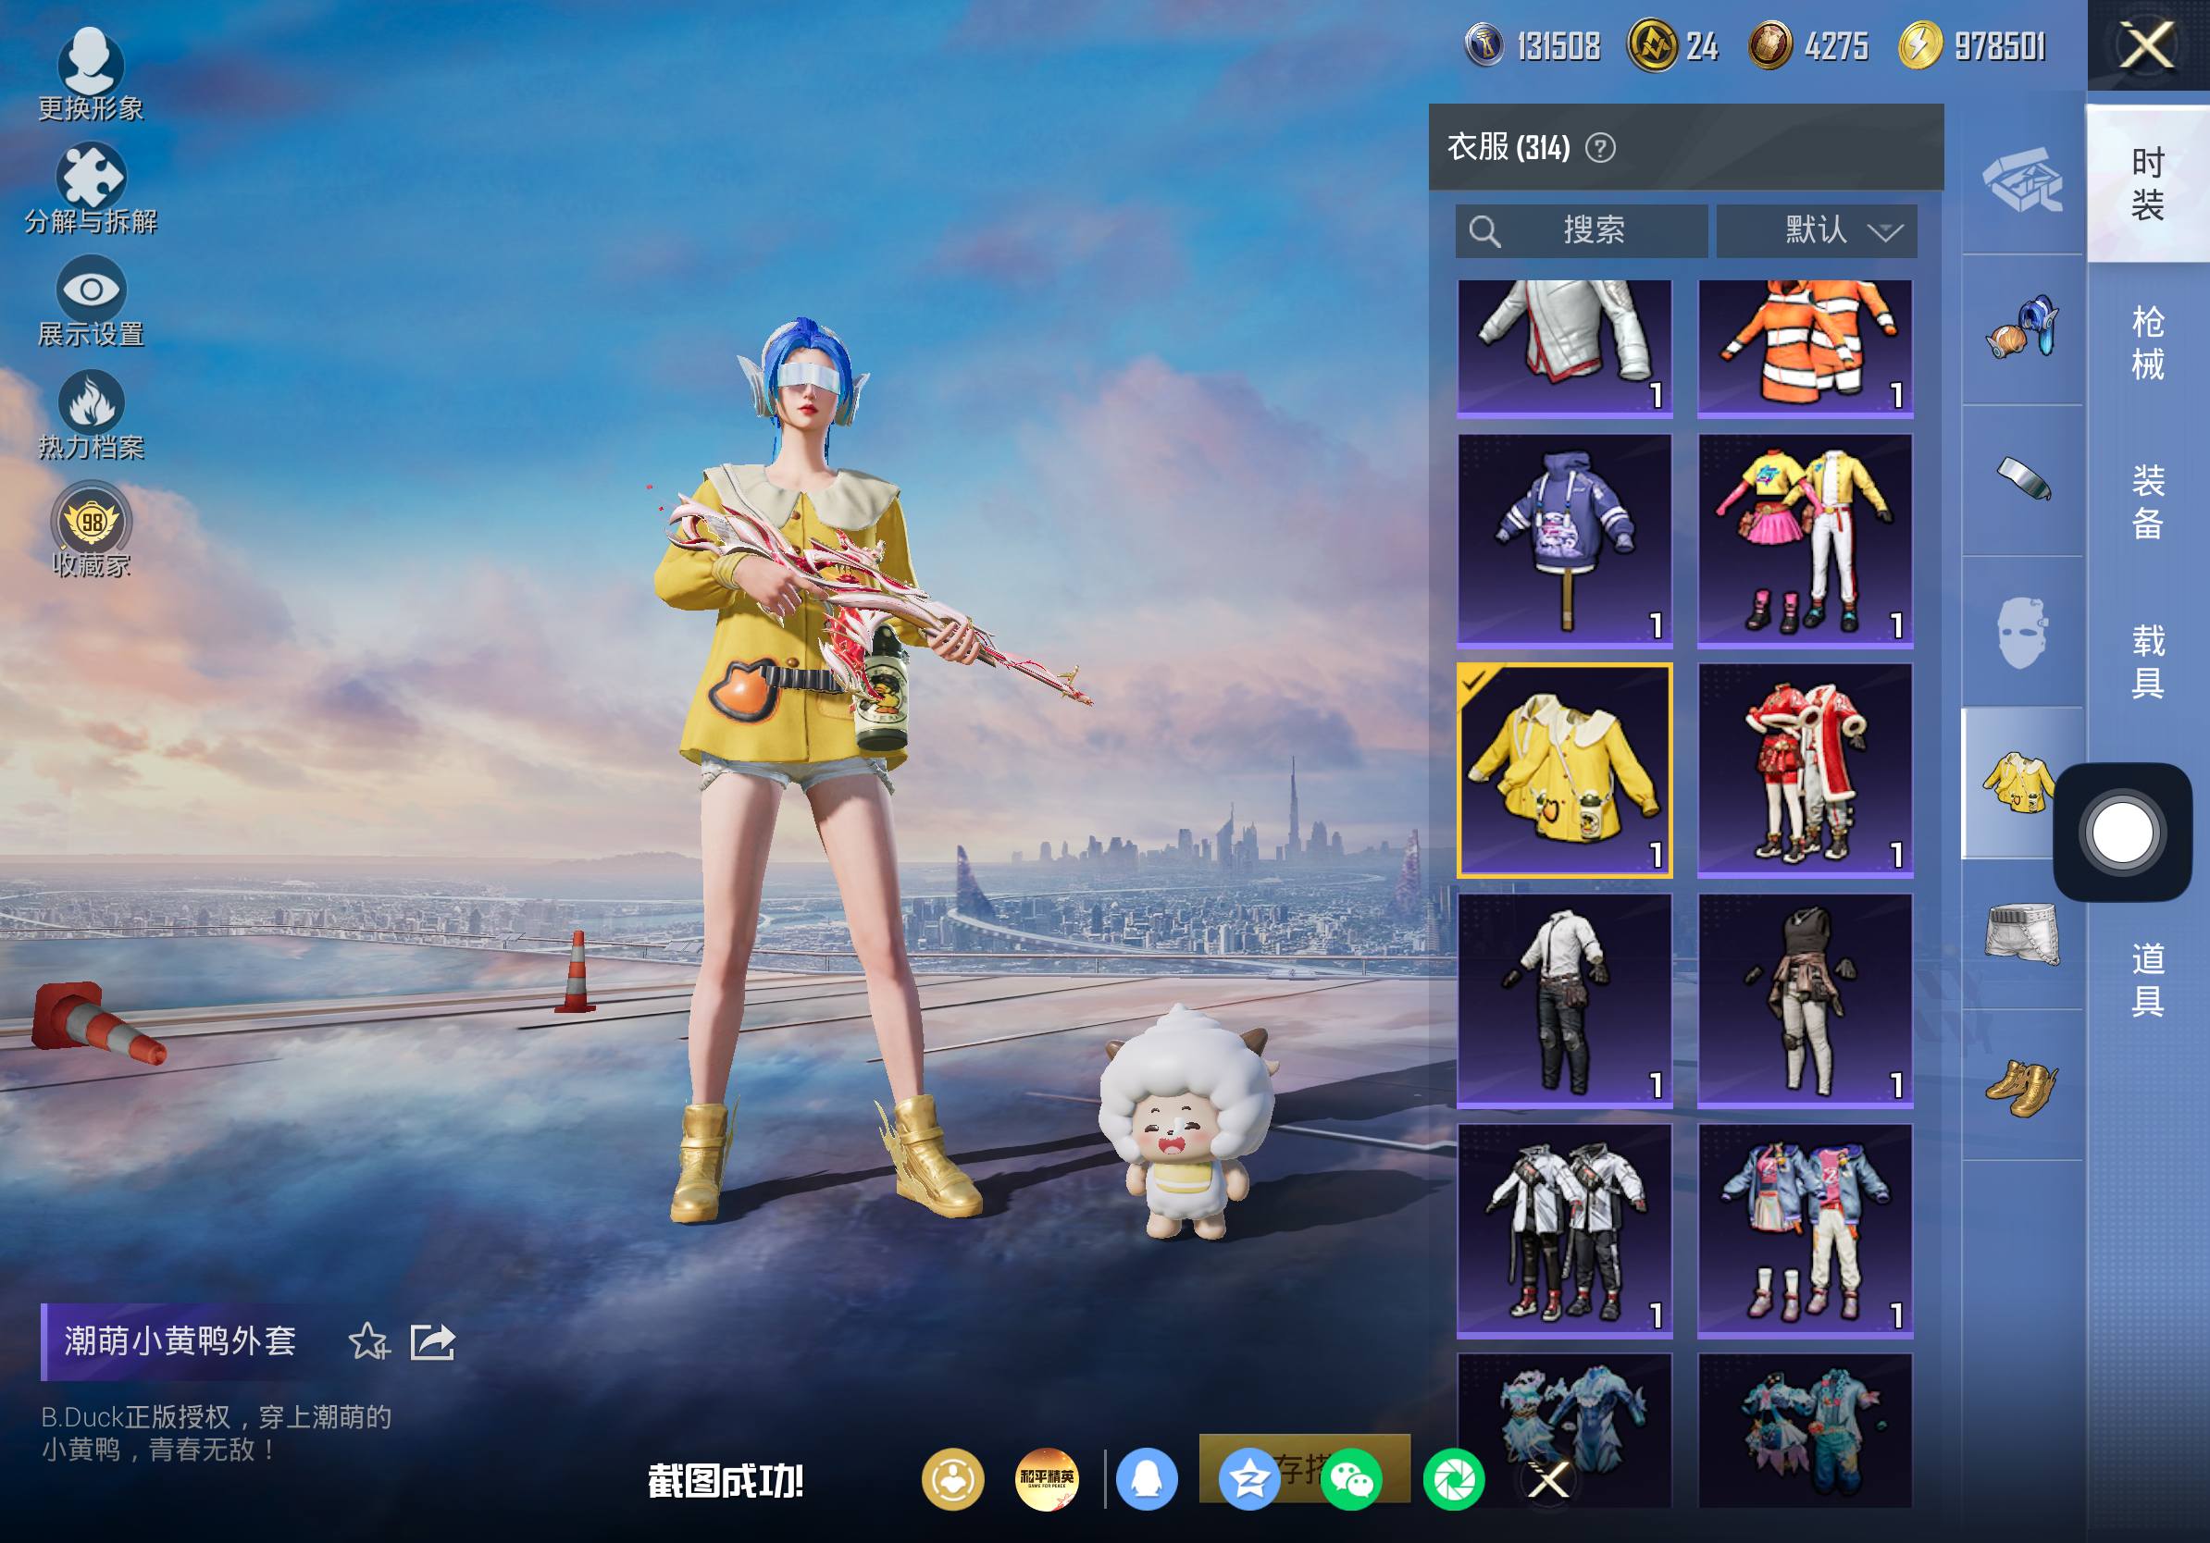Click the help question mark beside 衣服 (314)

point(1600,148)
